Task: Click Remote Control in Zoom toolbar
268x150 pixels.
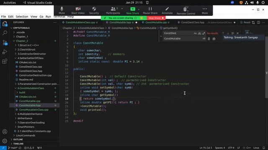Action: (x=186, y=10)
